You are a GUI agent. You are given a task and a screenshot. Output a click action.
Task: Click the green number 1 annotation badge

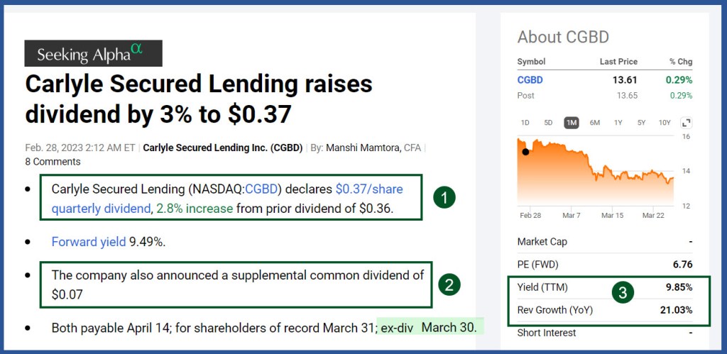click(444, 198)
